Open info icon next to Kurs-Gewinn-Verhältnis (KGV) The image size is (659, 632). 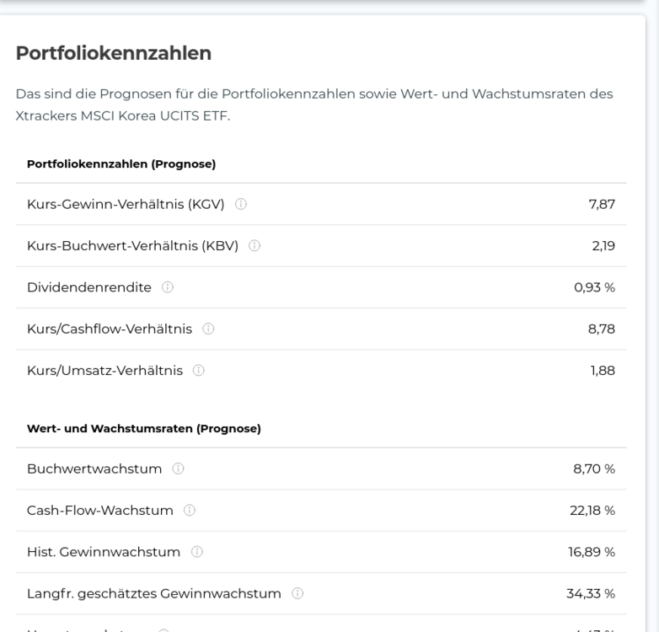pos(241,204)
